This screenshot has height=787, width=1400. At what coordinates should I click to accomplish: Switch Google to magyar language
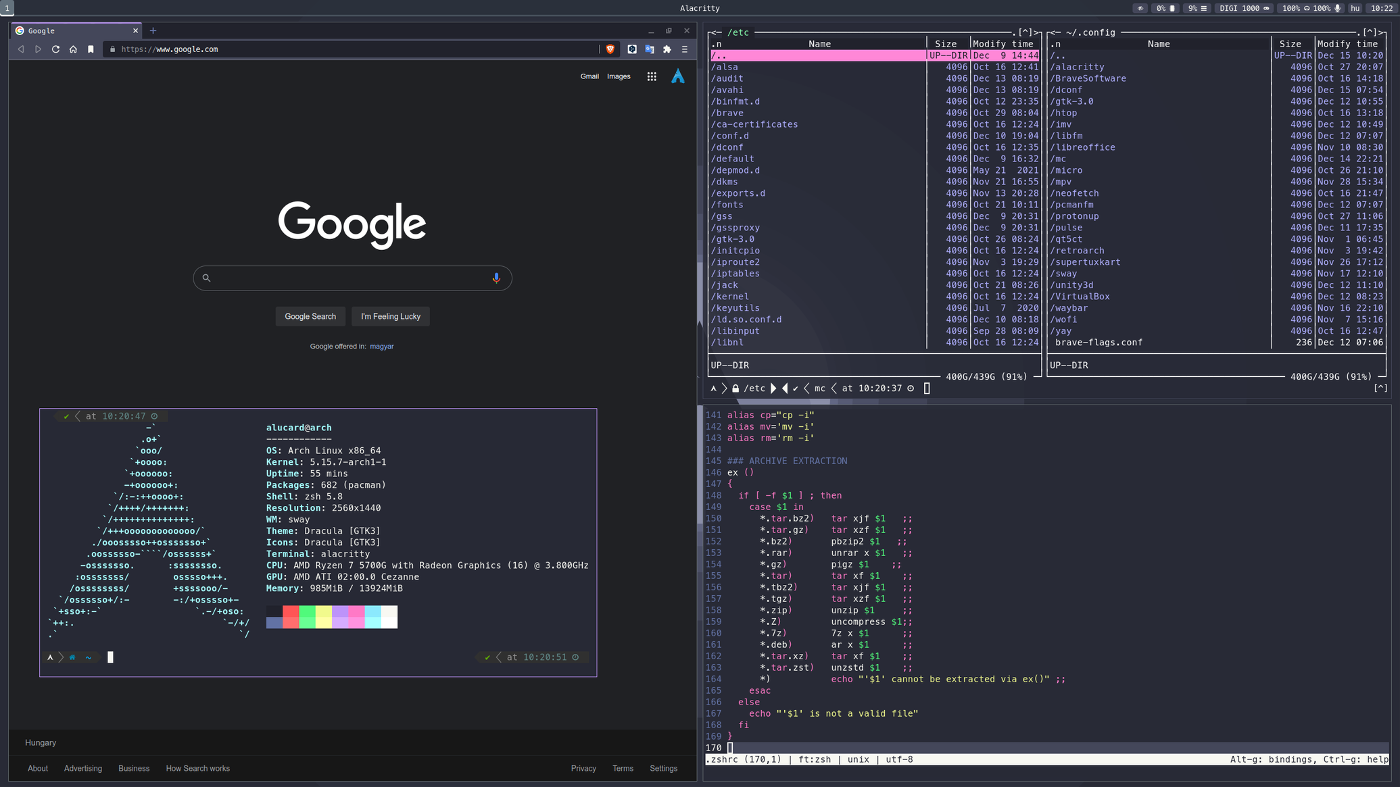[x=381, y=346]
